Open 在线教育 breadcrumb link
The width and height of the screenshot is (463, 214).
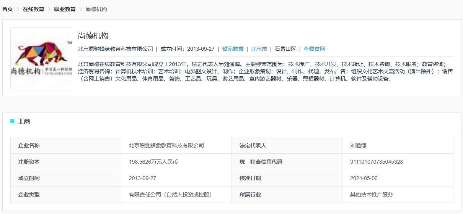coord(33,9)
